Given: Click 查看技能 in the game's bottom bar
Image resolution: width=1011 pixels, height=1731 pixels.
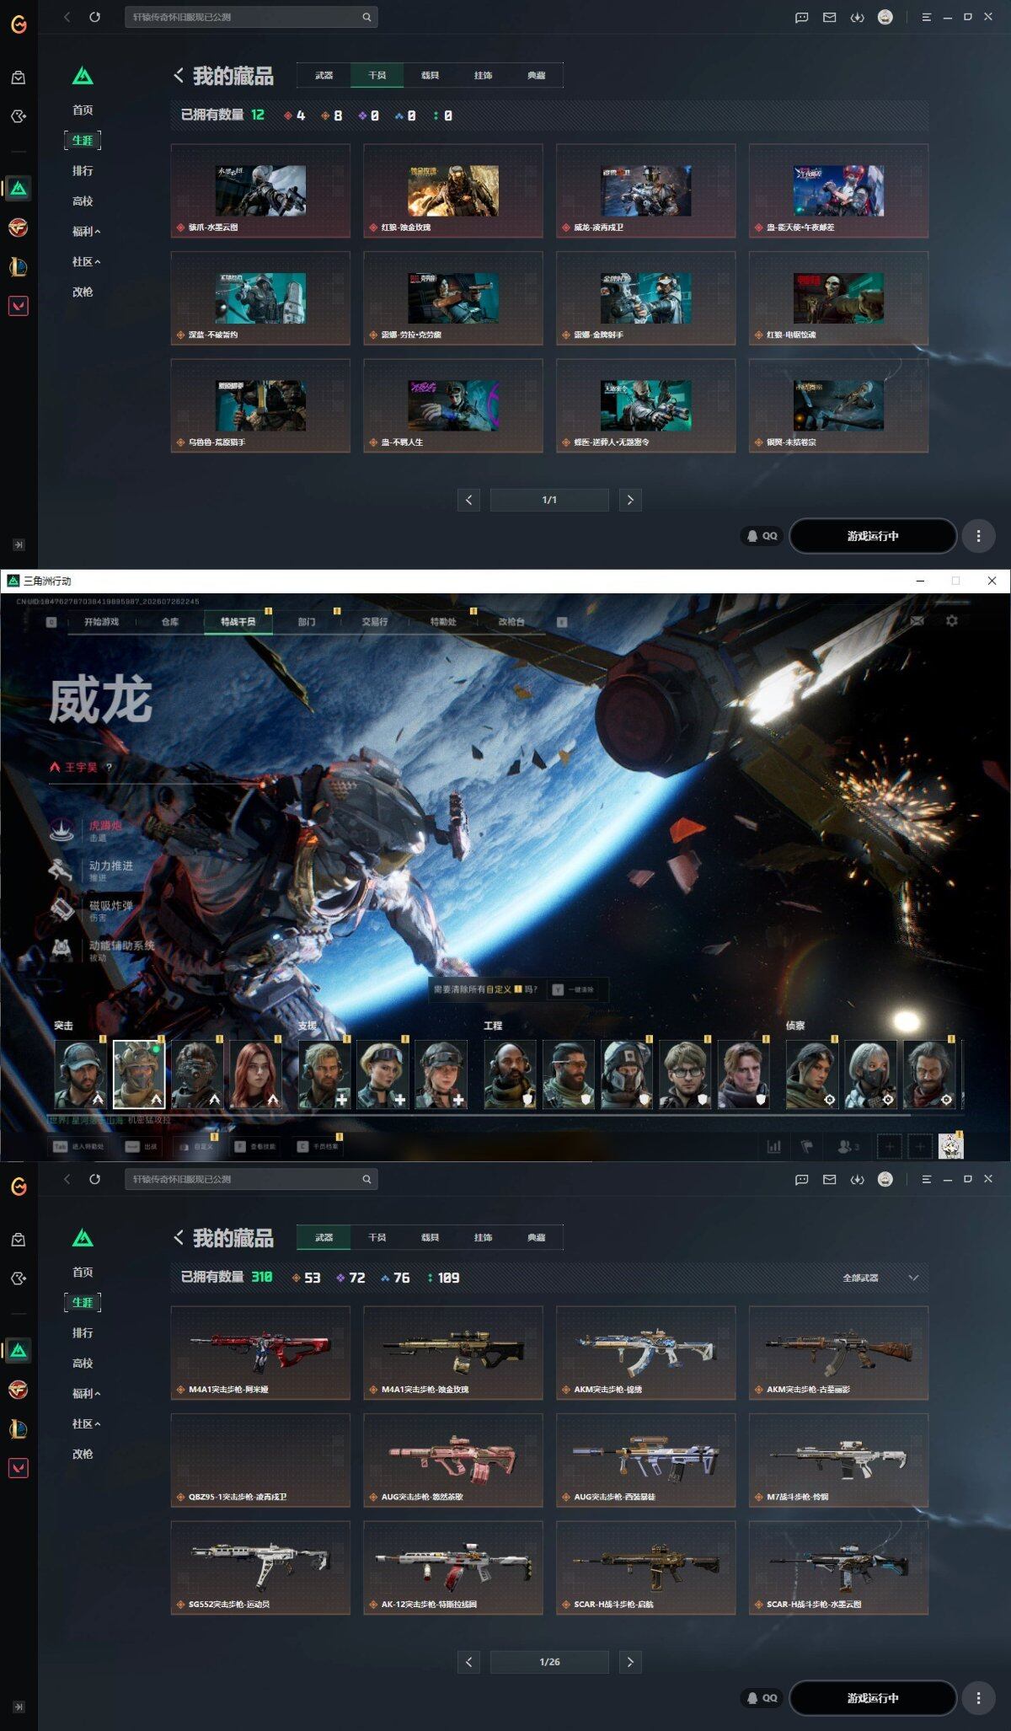Looking at the screenshot, I should coord(256,1146).
